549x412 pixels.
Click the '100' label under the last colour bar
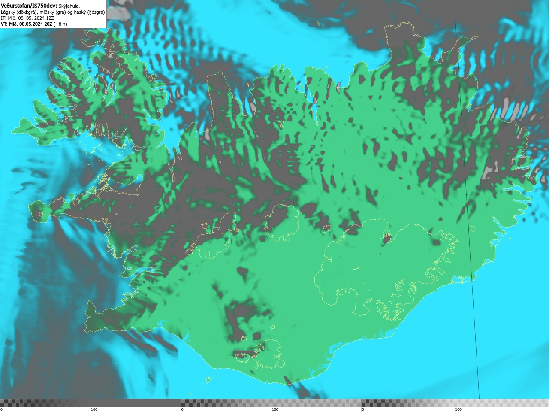point(458,409)
